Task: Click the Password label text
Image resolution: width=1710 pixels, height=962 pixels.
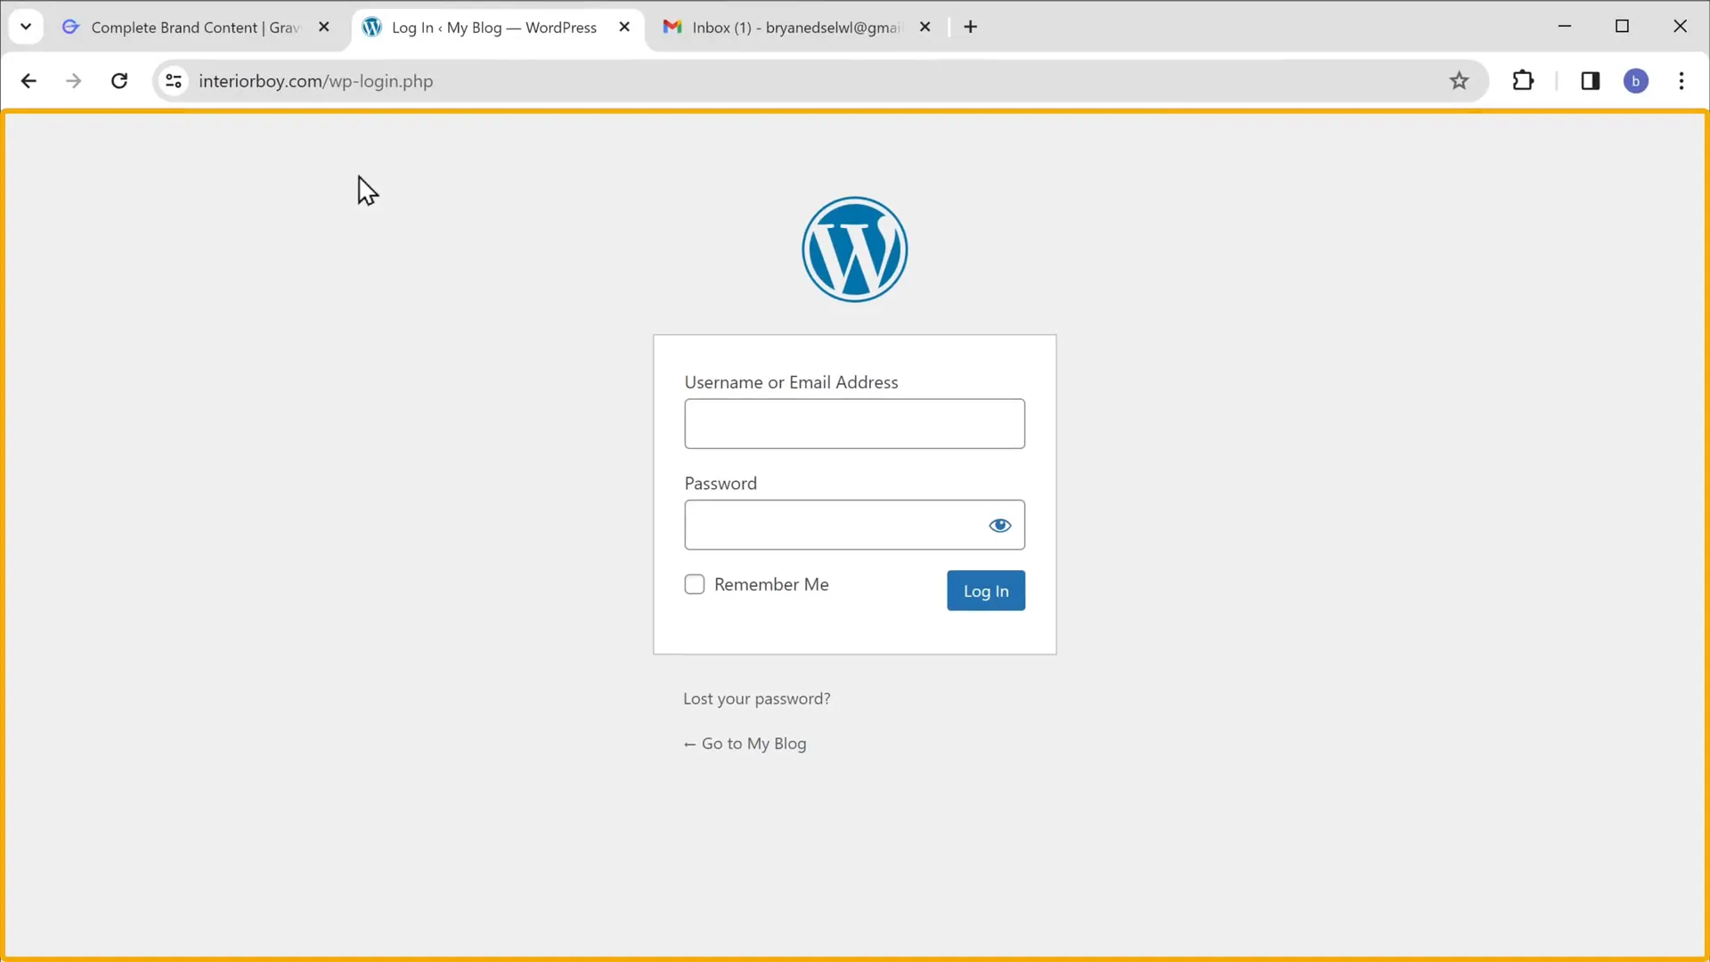Action: pyautogui.click(x=721, y=484)
